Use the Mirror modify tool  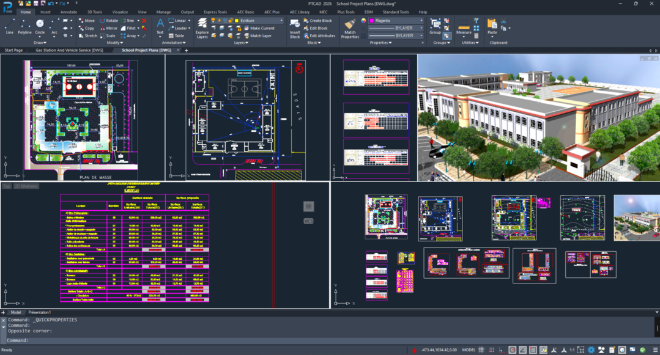pyautogui.click(x=112, y=28)
